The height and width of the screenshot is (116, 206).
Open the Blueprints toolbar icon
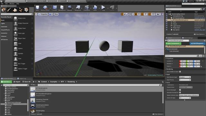tap(78, 8)
